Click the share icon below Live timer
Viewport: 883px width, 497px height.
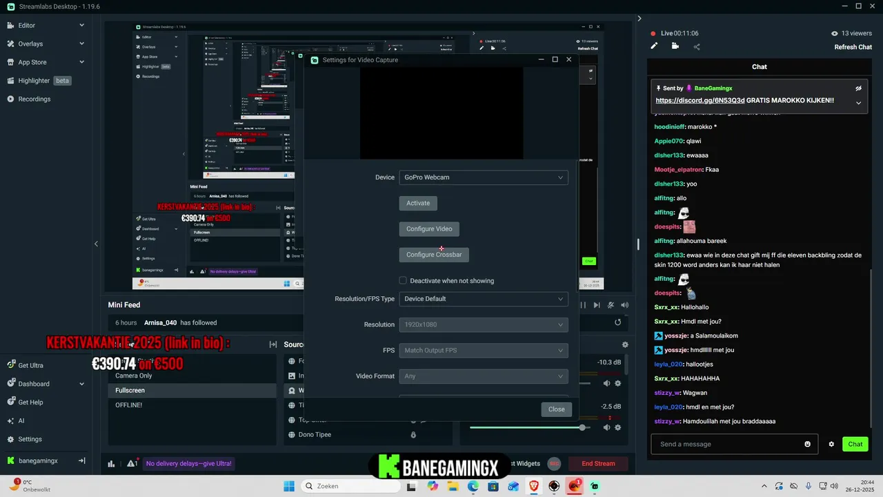point(697,46)
